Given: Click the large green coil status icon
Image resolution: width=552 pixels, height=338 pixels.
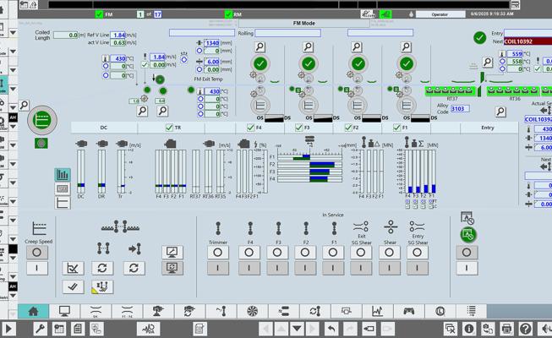Looking at the screenshot, I should point(41,121).
